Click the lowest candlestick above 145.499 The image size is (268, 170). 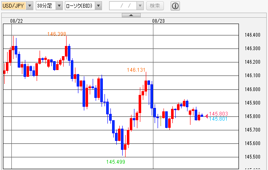125,147
